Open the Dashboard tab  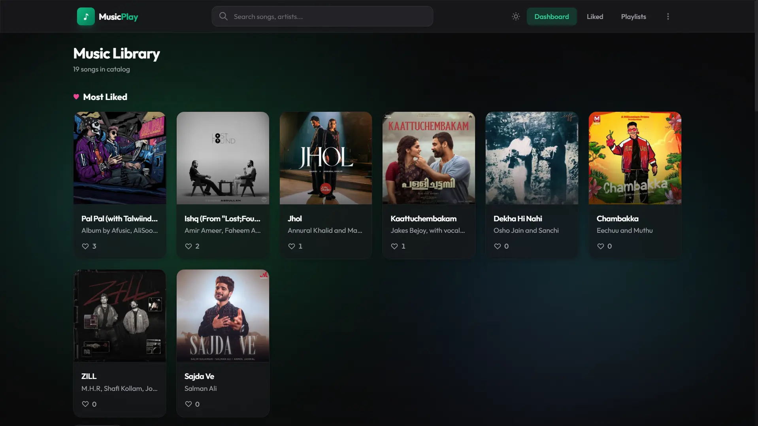552,17
